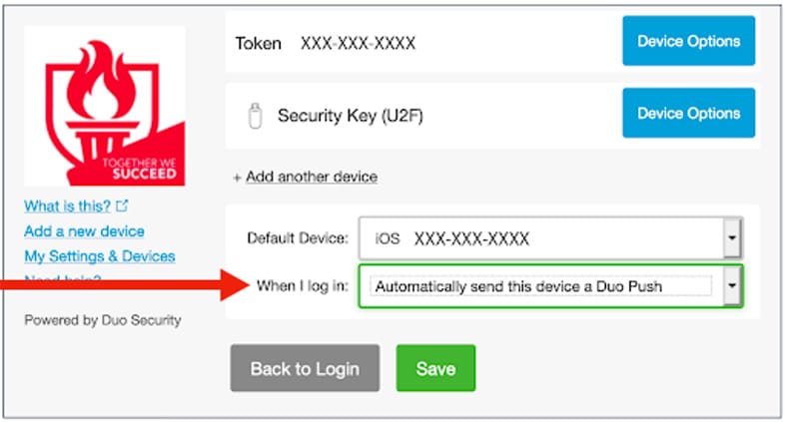This screenshot has height=422, width=786.
Task: Click Back to Login button
Action: pyautogui.click(x=305, y=368)
